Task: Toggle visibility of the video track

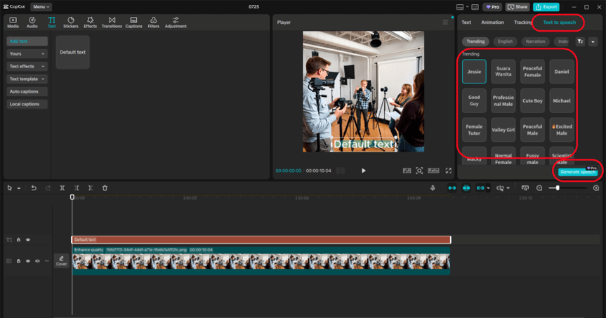Action: pyautogui.click(x=28, y=260)
